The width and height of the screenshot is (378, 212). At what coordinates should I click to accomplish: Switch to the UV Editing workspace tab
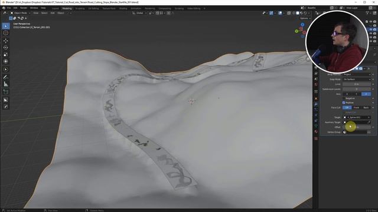pos(93,8)
